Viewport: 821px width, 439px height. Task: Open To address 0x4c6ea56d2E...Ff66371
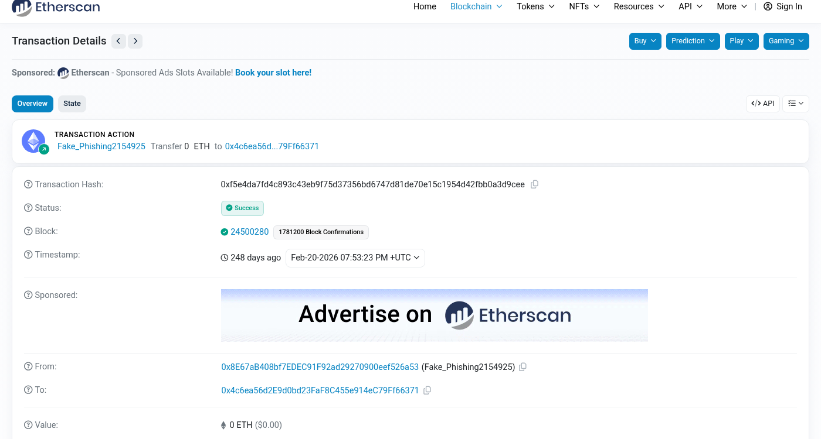click(x=320, y=390)
